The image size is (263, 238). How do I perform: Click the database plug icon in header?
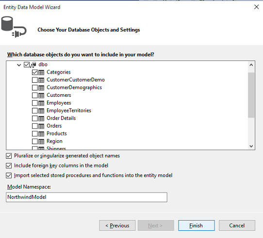click(x=14, y=27)
